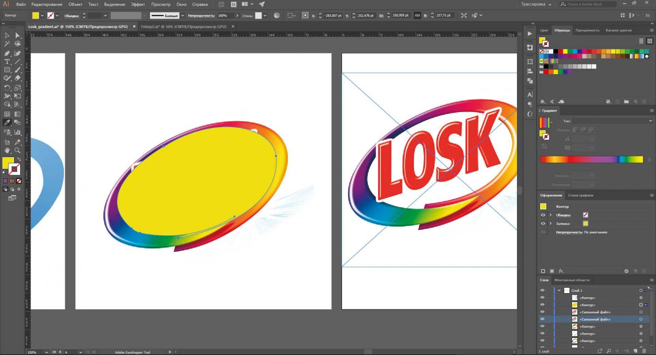Select the Artboard tool
The height and width of the screenshot is (355, 656).
[7, 142]
